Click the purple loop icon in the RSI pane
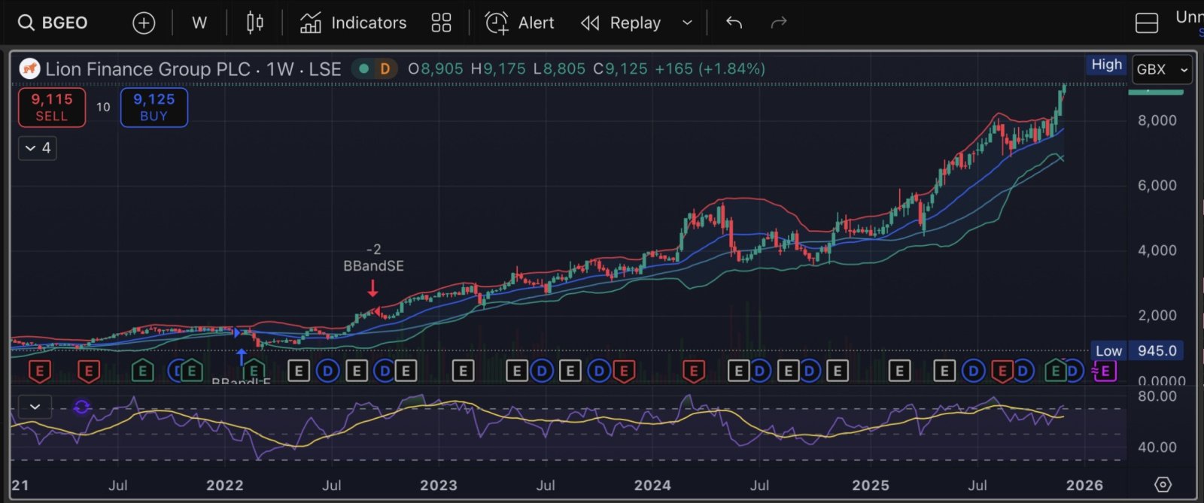 [x=81, y=407]
